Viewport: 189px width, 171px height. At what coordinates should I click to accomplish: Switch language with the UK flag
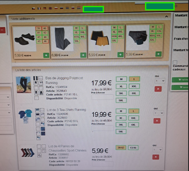(50, 8)
